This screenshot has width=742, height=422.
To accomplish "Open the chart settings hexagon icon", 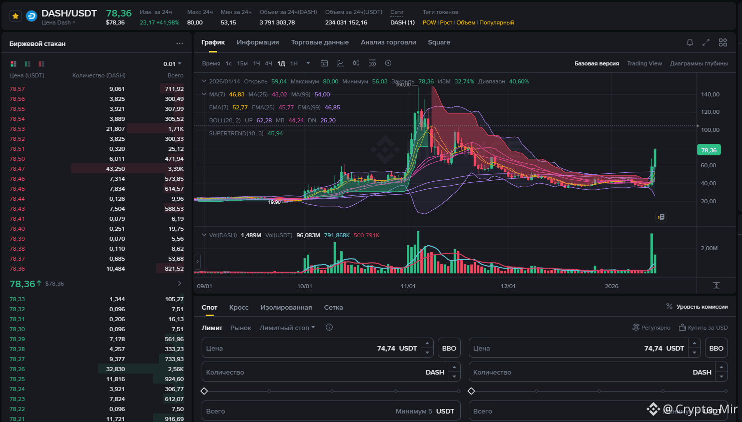I will (x=388, y=63).
